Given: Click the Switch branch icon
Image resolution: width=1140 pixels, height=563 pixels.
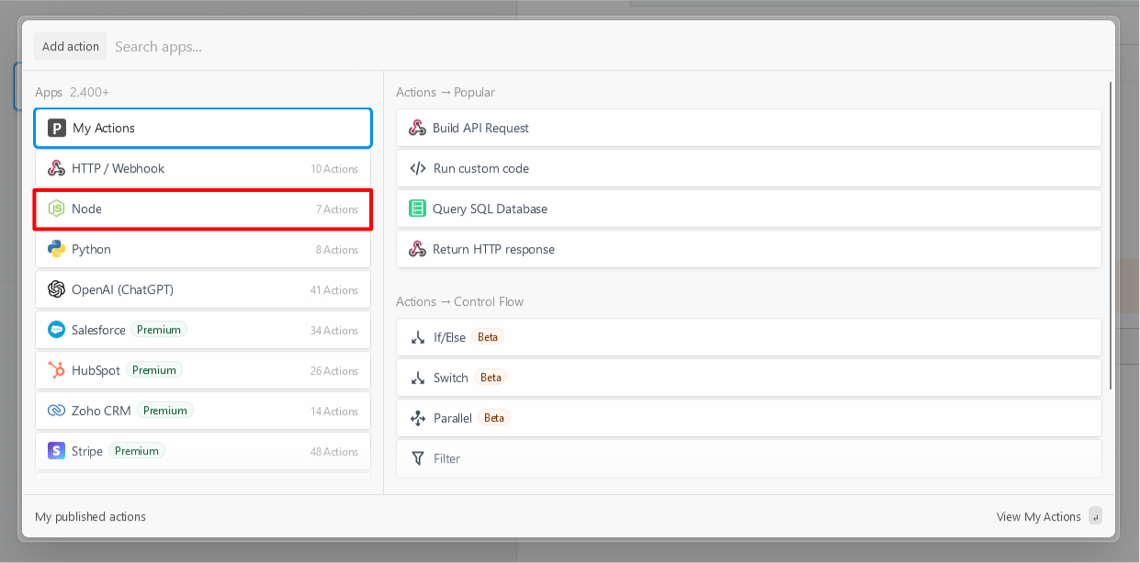Looking at the screenshot, I should (418, 377).
